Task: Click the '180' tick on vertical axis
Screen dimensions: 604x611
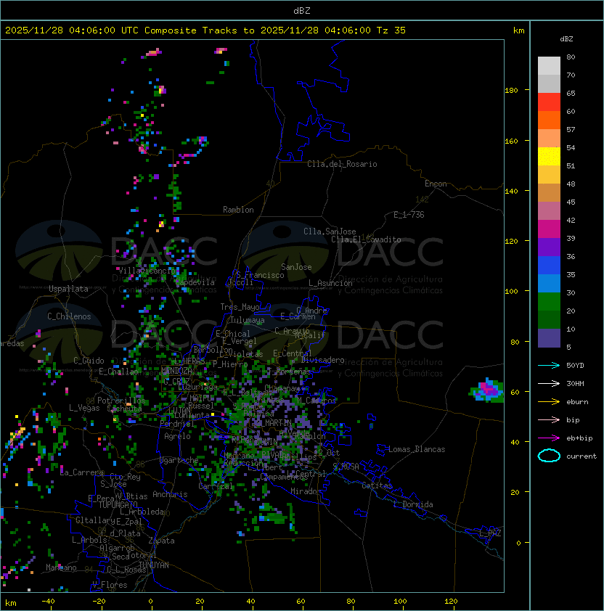Action: [511, 91]
